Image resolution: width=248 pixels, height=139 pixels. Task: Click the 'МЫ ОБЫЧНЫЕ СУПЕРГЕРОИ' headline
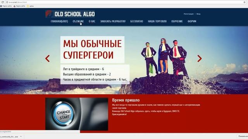pyautogui.click(x=92, y=49)
